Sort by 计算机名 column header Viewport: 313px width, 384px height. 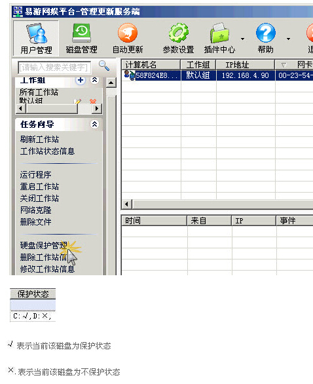151,65
